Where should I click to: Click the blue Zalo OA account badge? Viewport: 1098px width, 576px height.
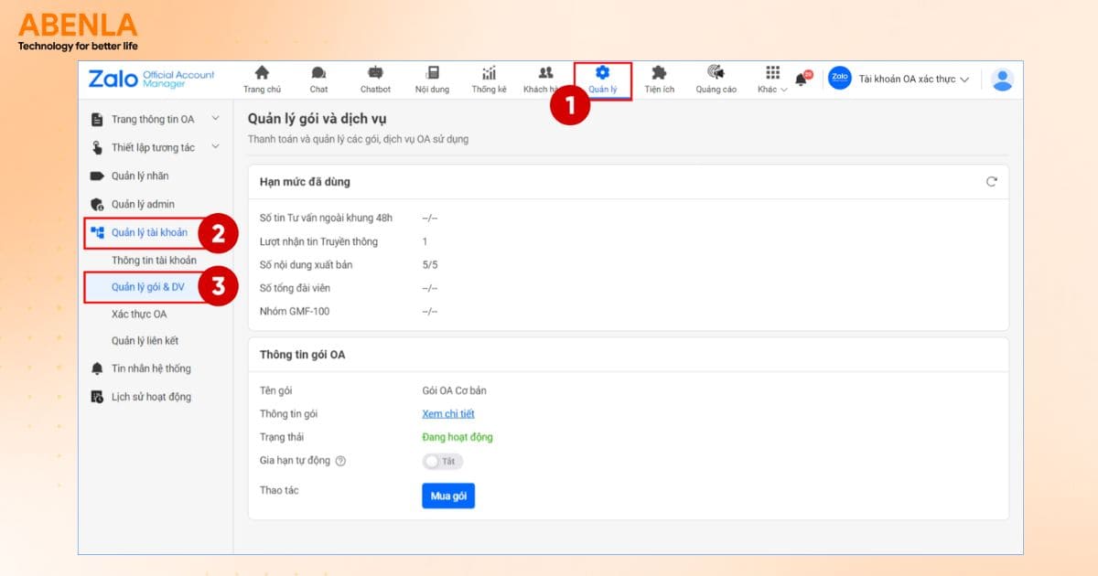(839, 79)
